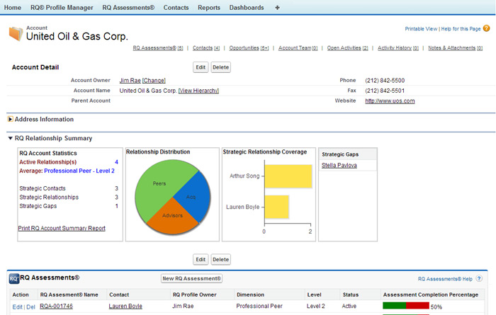Click the Lauren Boyle yellow bar
The height and width of the screenshot is (315, 496).
click(x=277, y=207)
